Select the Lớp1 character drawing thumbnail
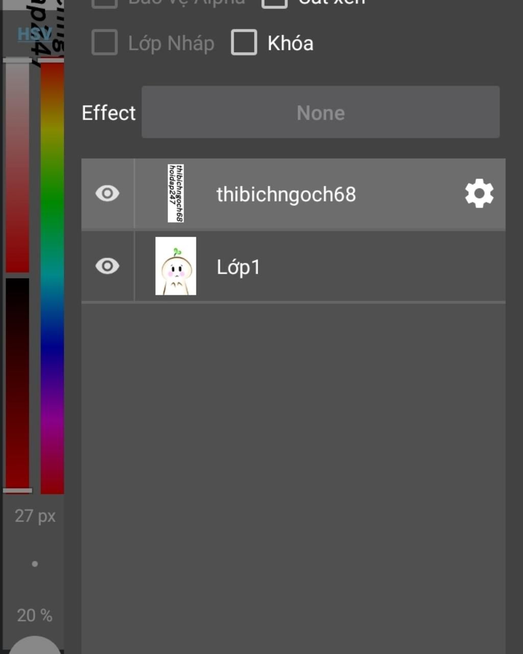 [x=176, y=266]
